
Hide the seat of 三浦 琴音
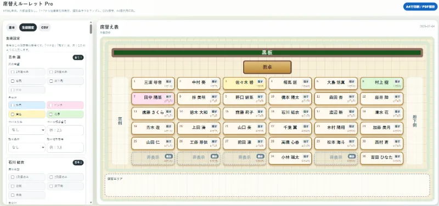point(168,81)
